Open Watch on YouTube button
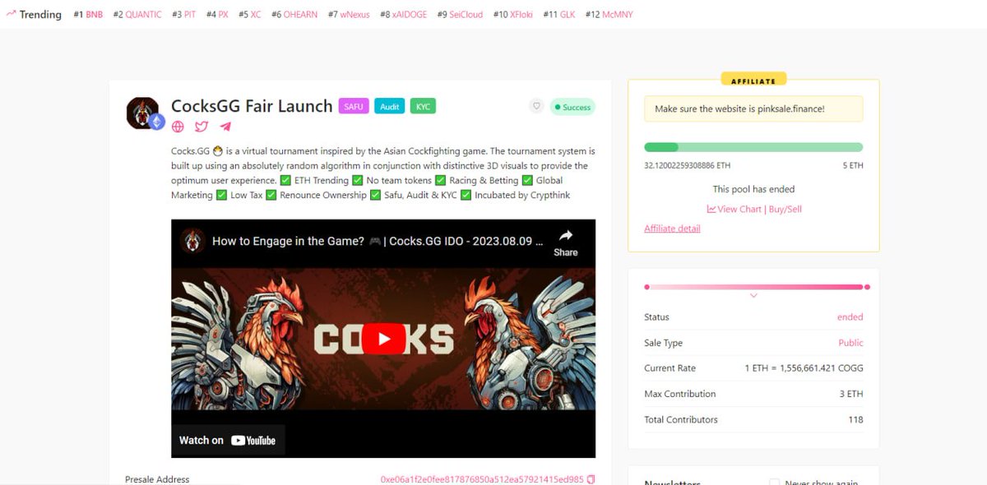 click(x=228, y=441)
